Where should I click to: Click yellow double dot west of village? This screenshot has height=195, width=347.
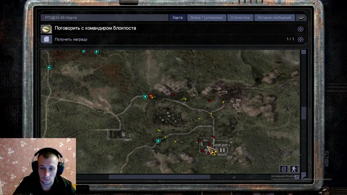[159, 130]
